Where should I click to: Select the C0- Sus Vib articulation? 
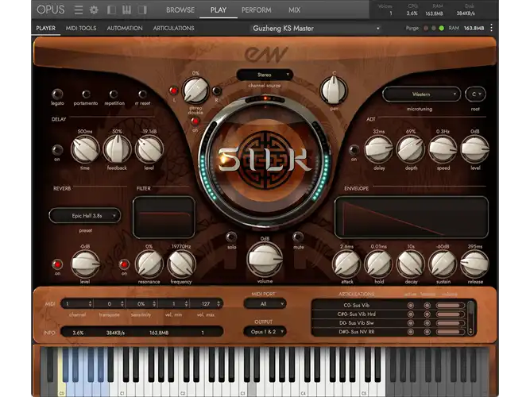coord(357,305)
